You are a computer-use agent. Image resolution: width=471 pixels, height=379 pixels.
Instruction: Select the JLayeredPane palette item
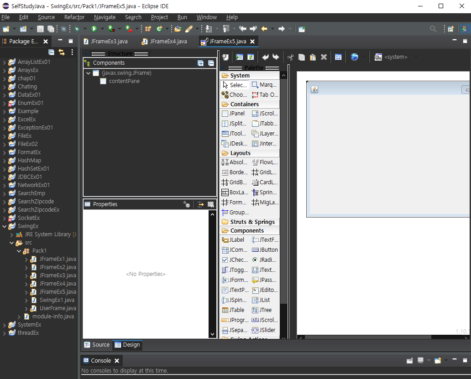pos(265,134)
